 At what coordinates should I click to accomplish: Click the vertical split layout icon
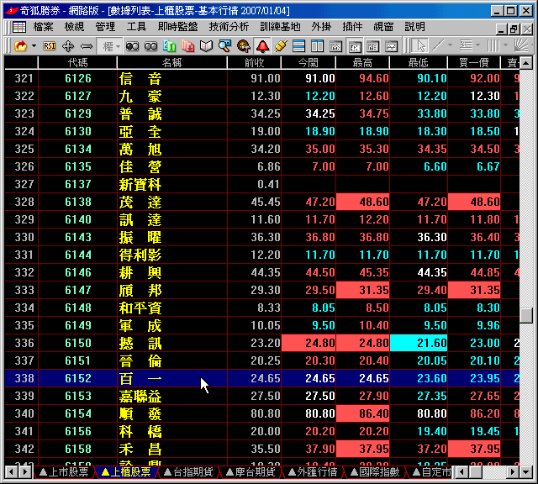[x=318, y=46]
